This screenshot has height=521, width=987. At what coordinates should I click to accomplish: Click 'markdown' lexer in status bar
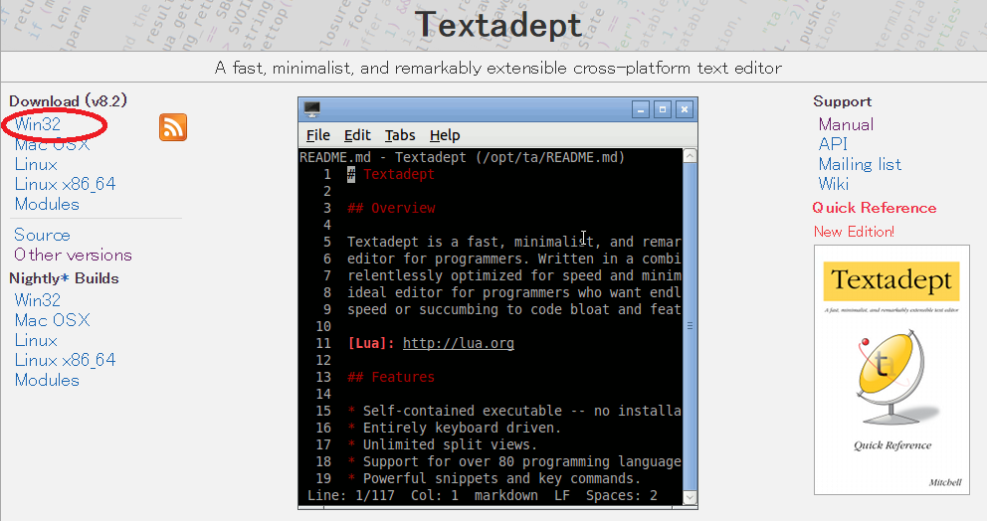[506, 496]
